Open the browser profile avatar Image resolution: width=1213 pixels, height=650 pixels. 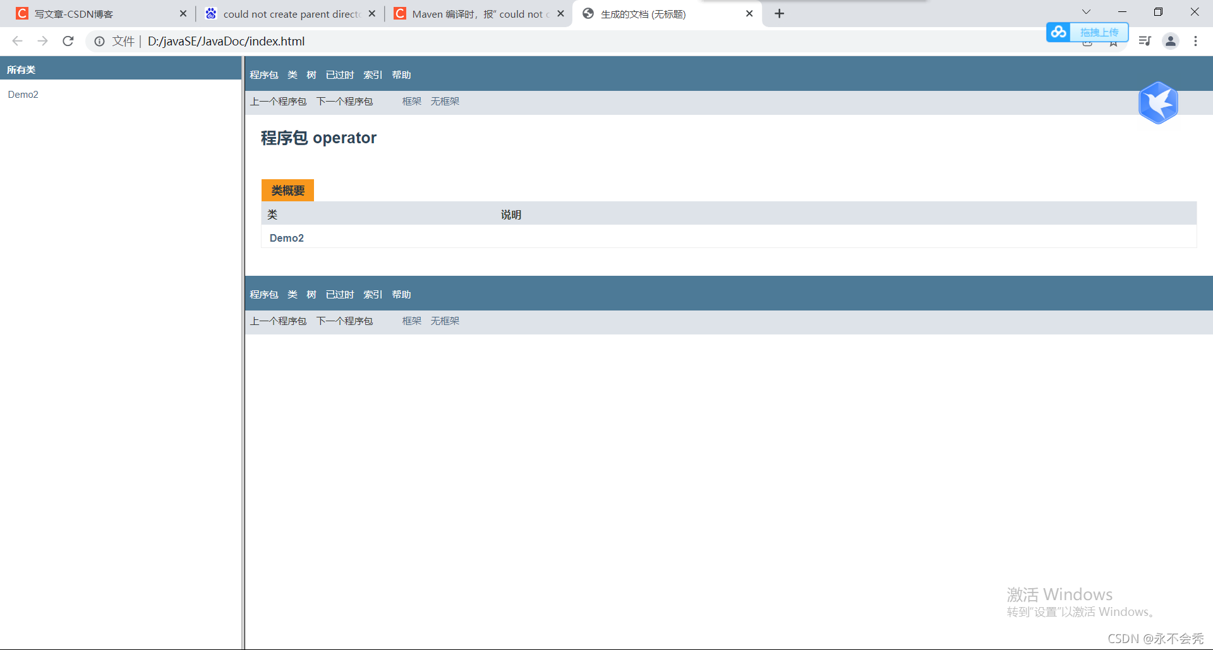[1171, 41]
